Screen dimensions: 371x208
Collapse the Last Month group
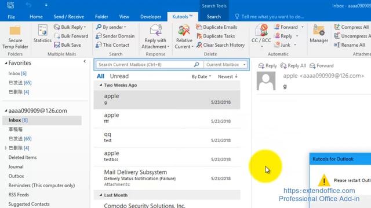pos(100,195)
